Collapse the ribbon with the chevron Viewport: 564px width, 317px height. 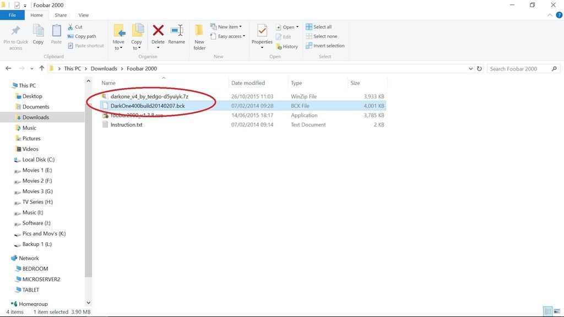pyautogui.click(x=550, y=15)
